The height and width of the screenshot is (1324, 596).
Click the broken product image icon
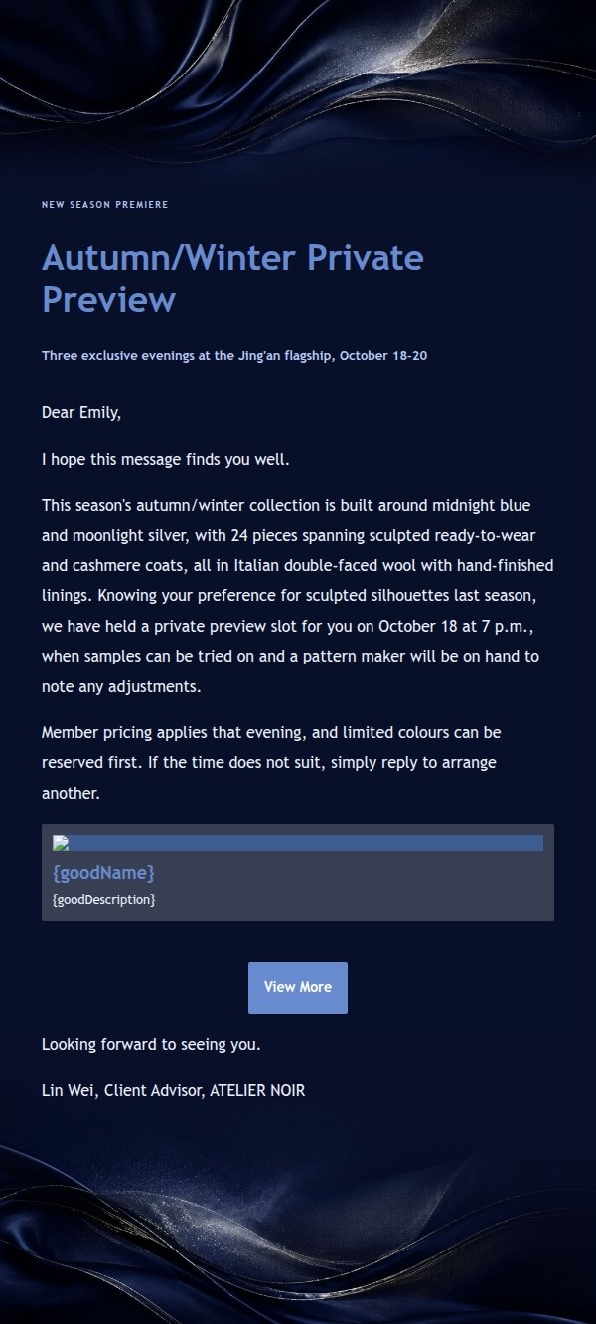tap(60, 843)
